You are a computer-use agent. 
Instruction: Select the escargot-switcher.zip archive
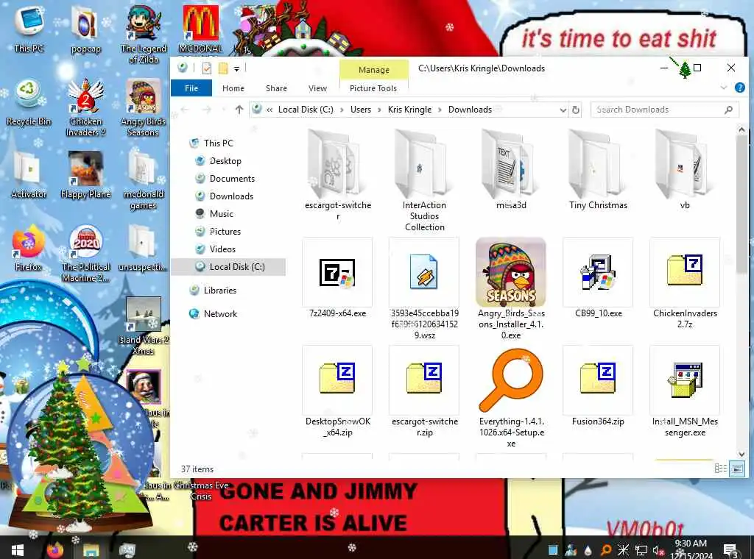click(x=424, y=391)
